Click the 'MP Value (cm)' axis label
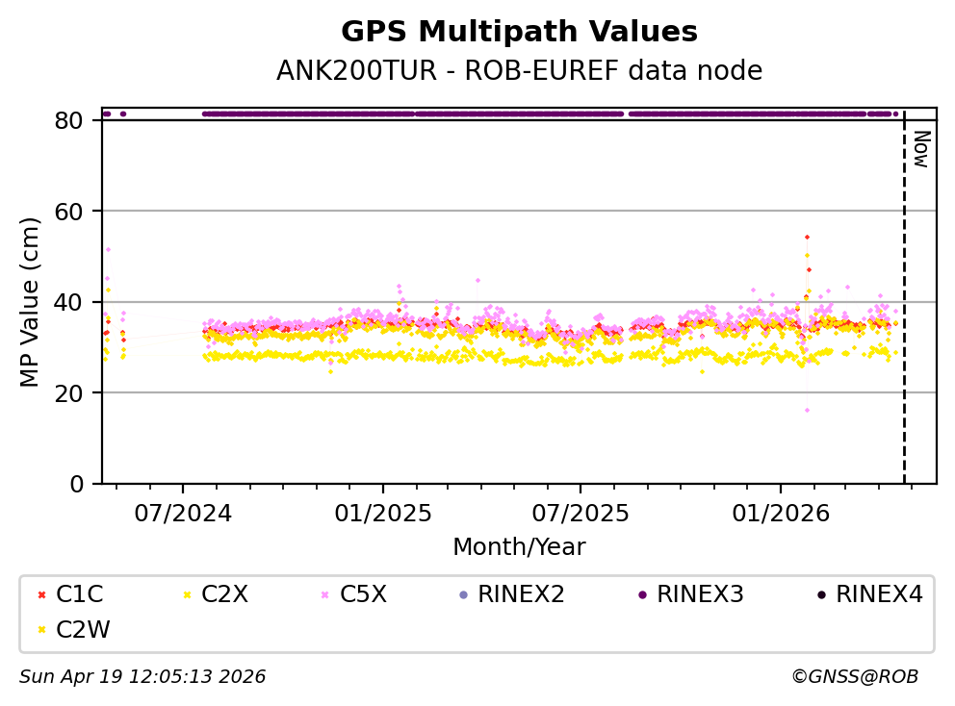The image size is (955, 706). pos(32,302)
